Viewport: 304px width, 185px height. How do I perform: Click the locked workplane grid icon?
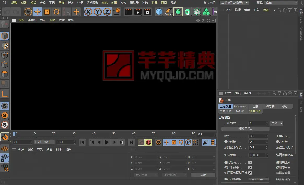click(5, 158)
